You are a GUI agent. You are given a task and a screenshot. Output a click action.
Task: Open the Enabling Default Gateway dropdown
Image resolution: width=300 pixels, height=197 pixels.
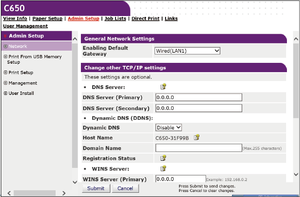[187, 51]
